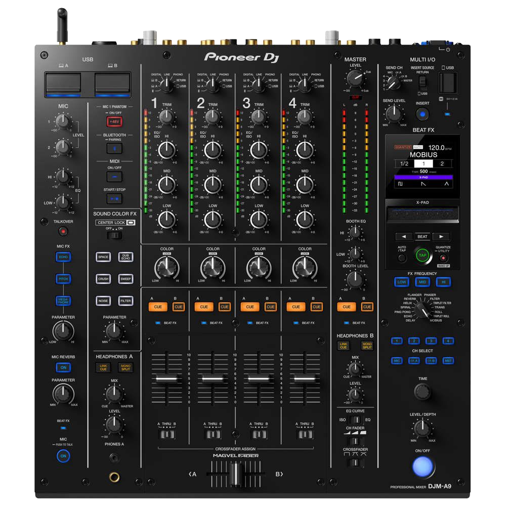Select the 2 beat value on display
The width and height of the screenshot is (506, 506).
pyautogui.click(x=442, y=163)
